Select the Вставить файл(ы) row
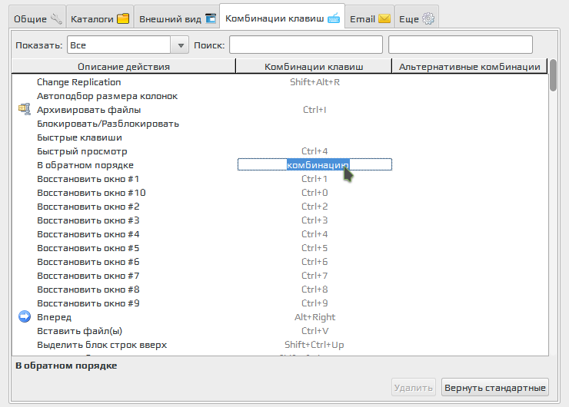 coord(79,331)
